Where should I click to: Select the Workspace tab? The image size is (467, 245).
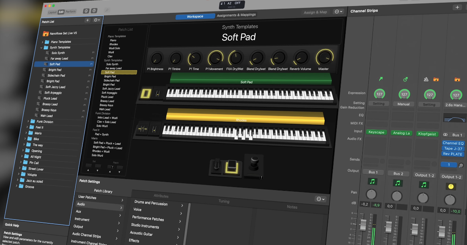[x=195, y=17]
